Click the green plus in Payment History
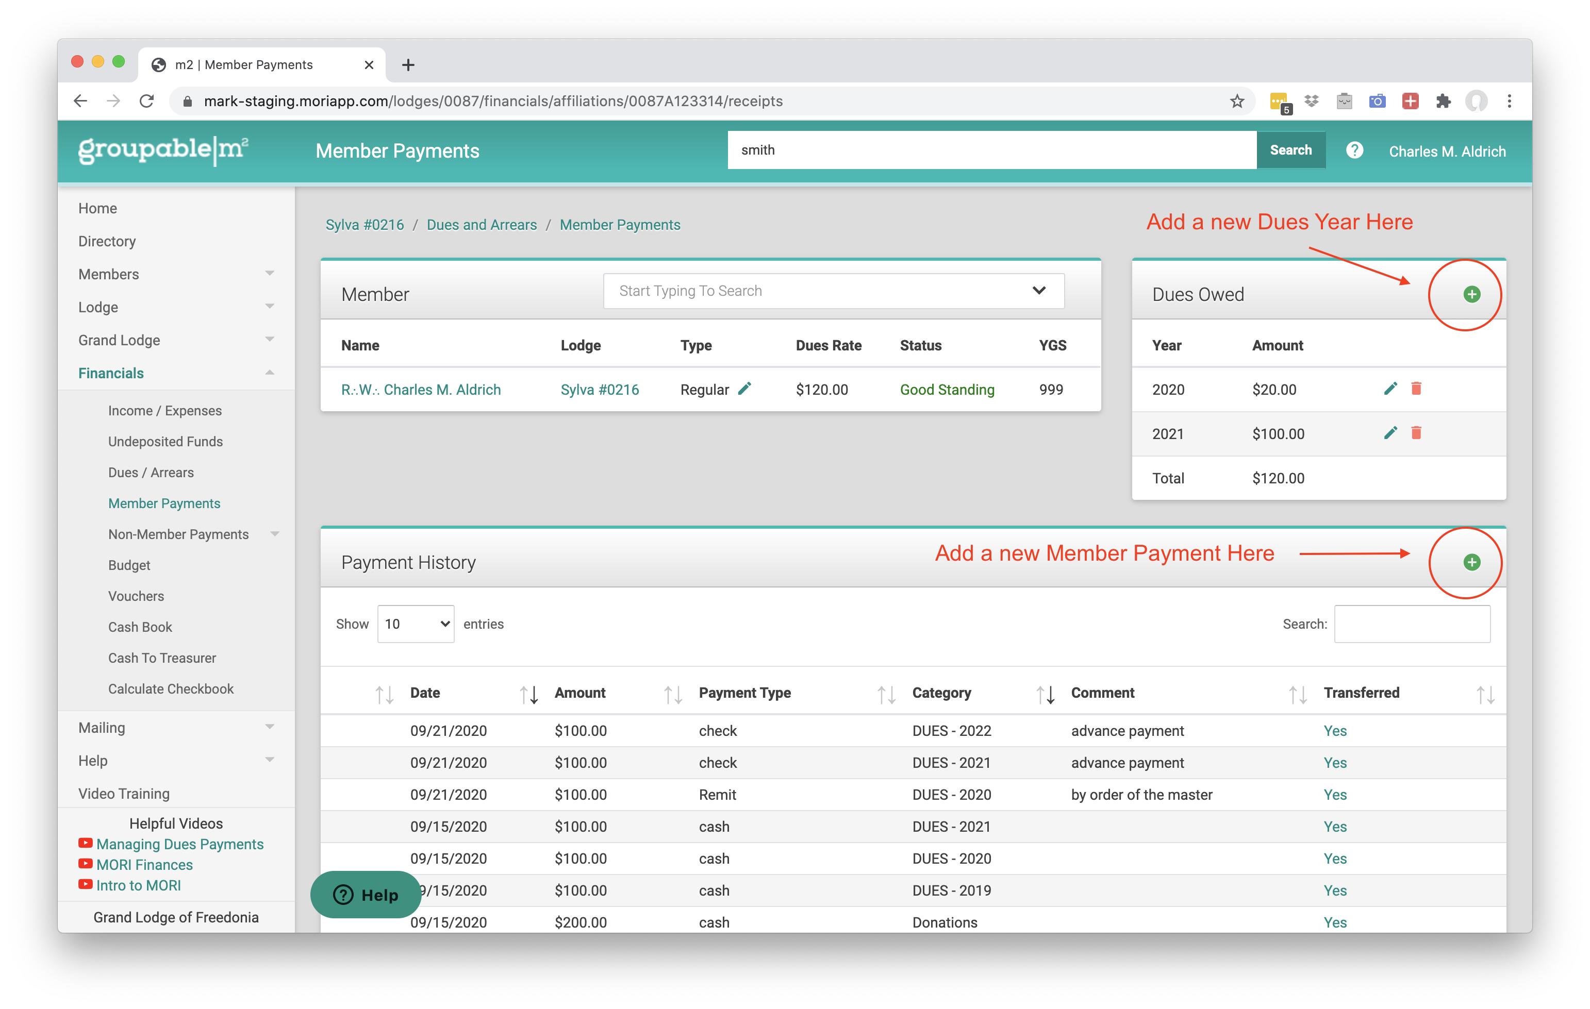The width and height of the screenshot is (1590, 1009). coord(1471,562)
